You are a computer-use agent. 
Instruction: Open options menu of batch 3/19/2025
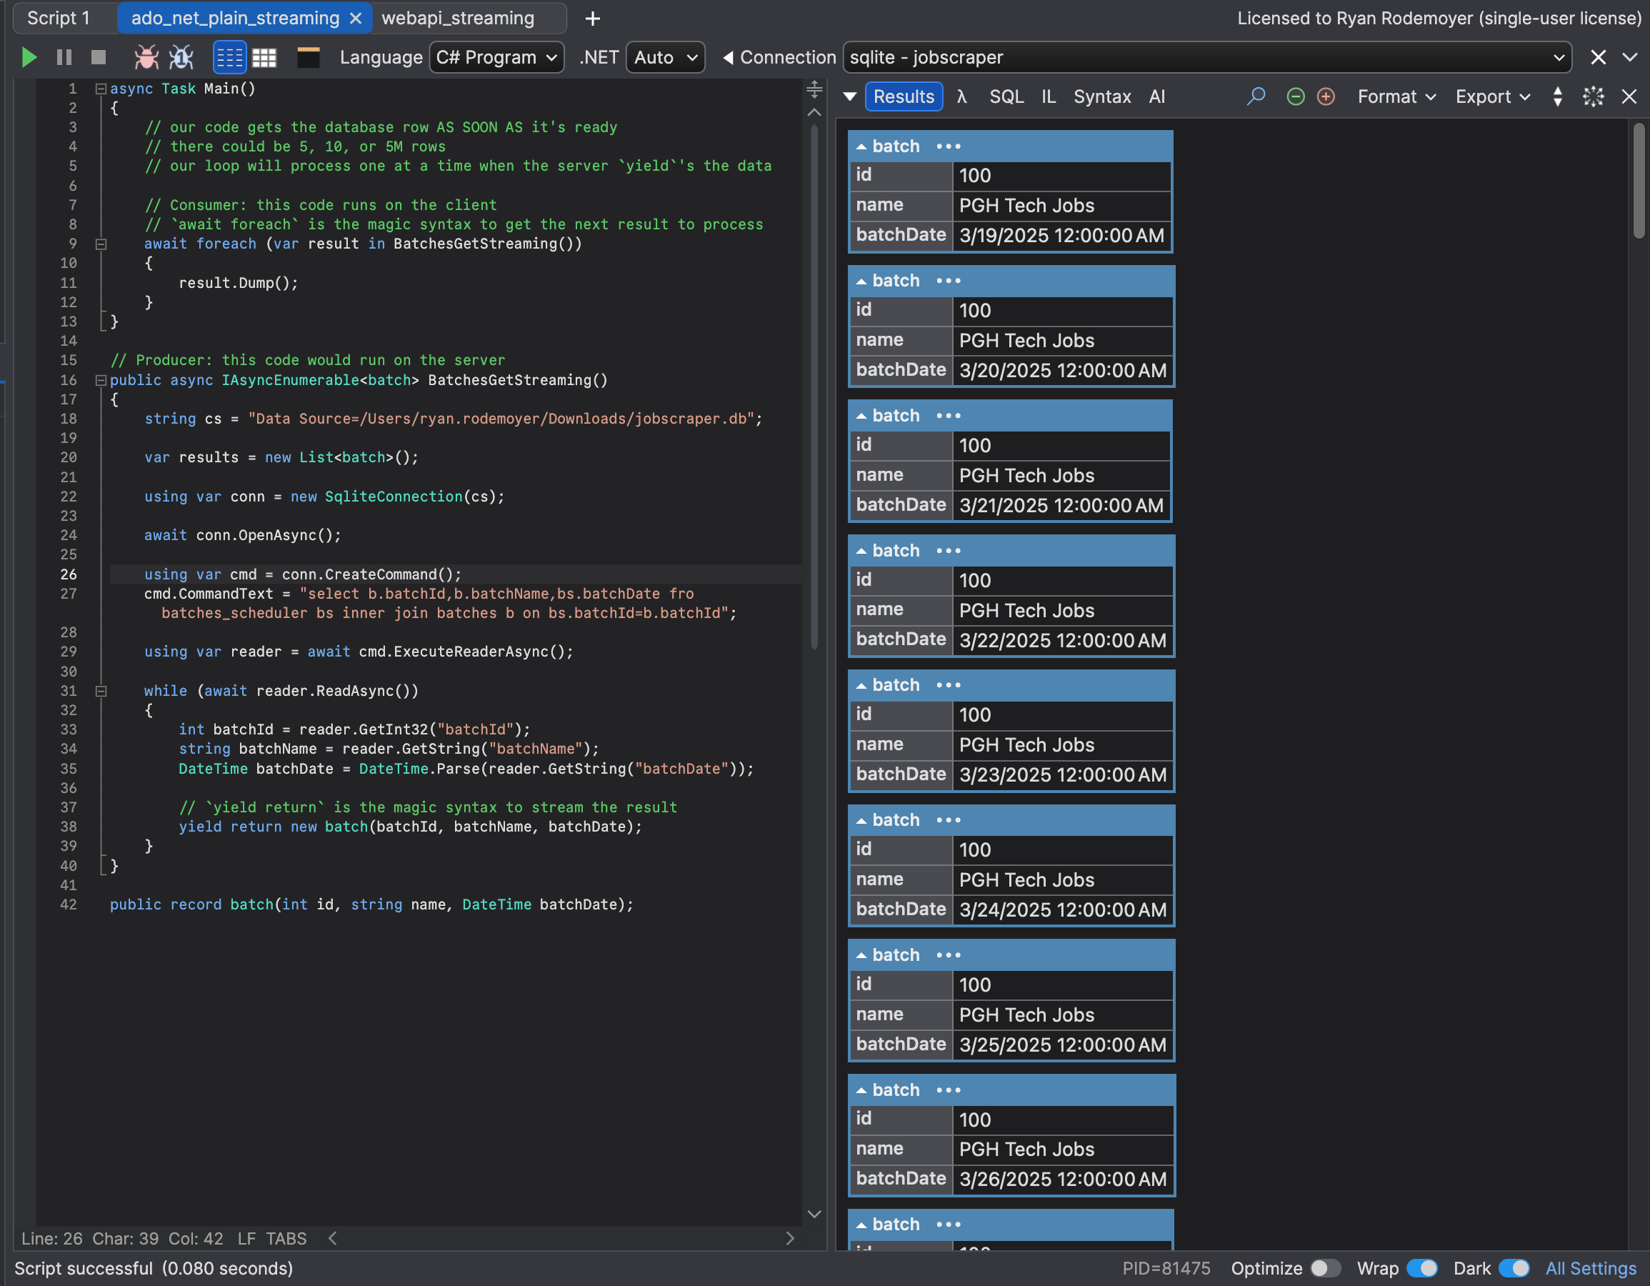pos(948,146)
